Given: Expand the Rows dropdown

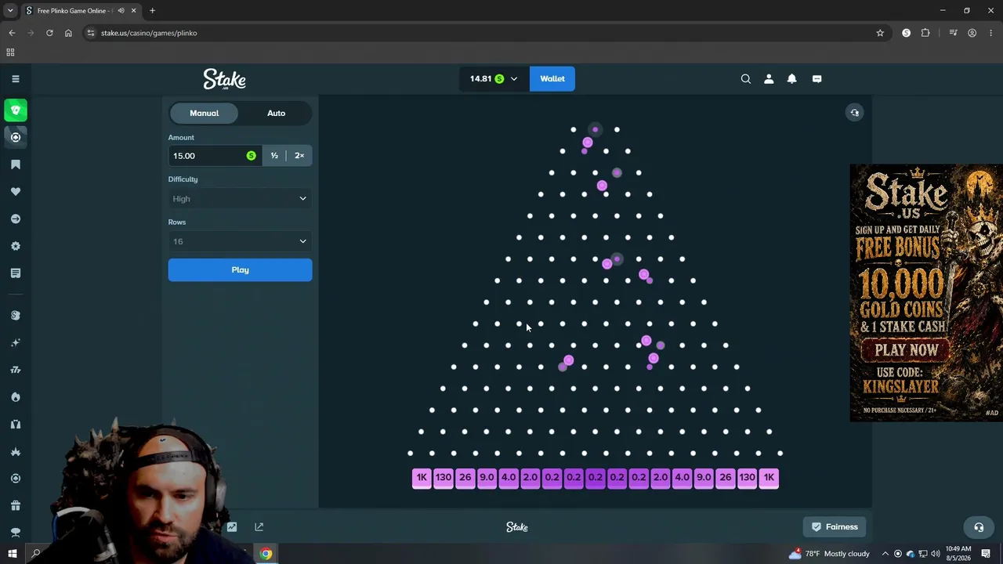Looking at the screenshot, I should click(240, 241).
